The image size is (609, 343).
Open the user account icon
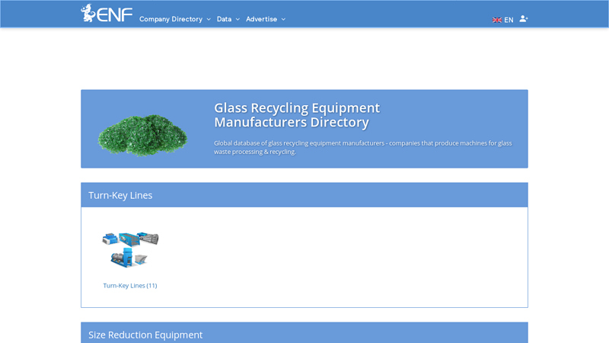coord(524,18)
